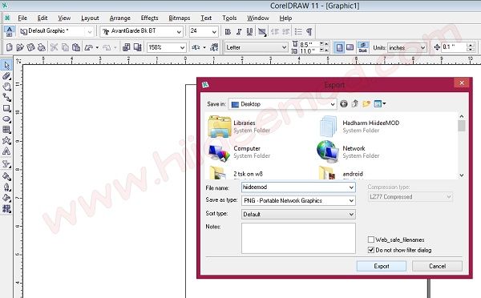Image resolution: width=481 pixels, height=298 pixels.
Task: Toggle Bold text formatting
Action: click(x=228, y=31)
